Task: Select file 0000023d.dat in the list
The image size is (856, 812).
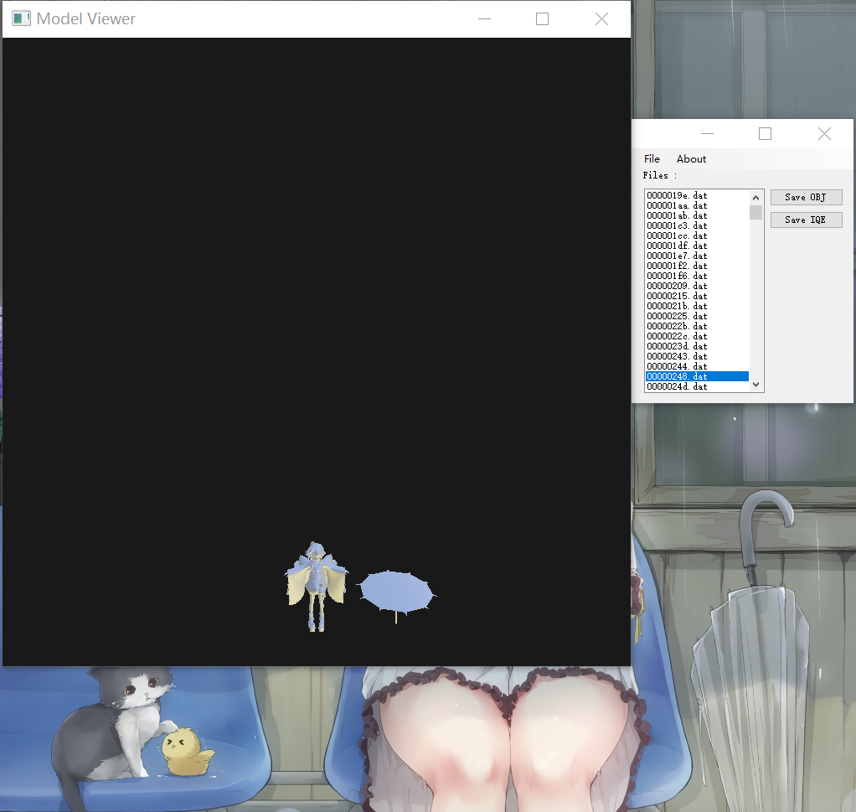Action: pyautogui.click(x=697, y=346)
